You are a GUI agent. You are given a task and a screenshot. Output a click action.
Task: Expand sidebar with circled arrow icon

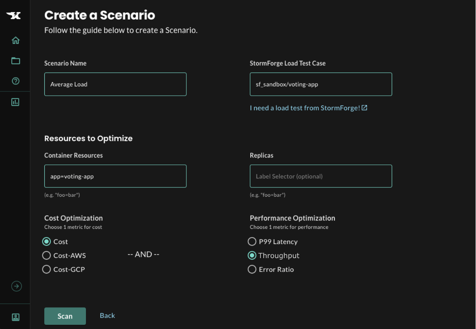click(16, 286)
